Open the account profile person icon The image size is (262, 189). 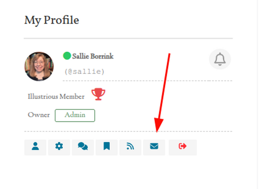35,147
